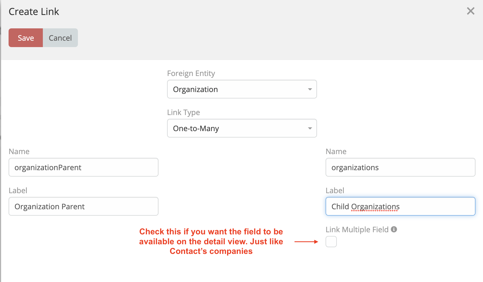Viewport: 483px width, 282px height.
Task: Click the red annotation text about detail view
Action: (x=211, y=241)
